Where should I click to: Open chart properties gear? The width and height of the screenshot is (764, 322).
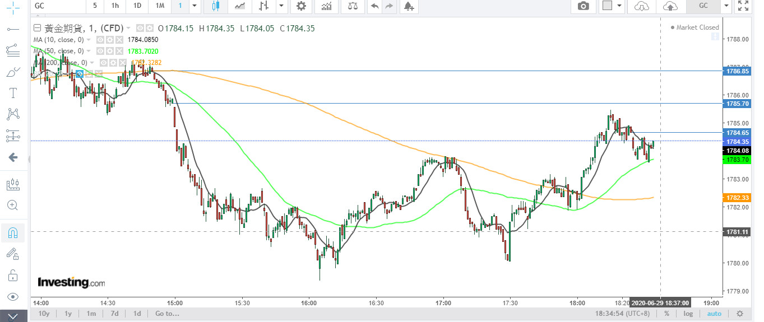coord(302,6)
